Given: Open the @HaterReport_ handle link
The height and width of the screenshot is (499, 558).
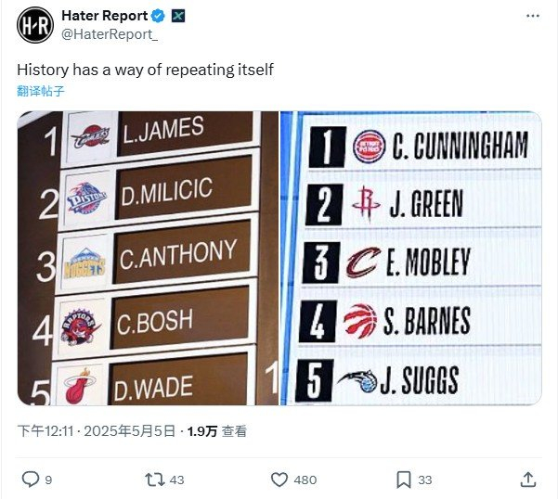Looking at the screenshot, I should 110,34.
